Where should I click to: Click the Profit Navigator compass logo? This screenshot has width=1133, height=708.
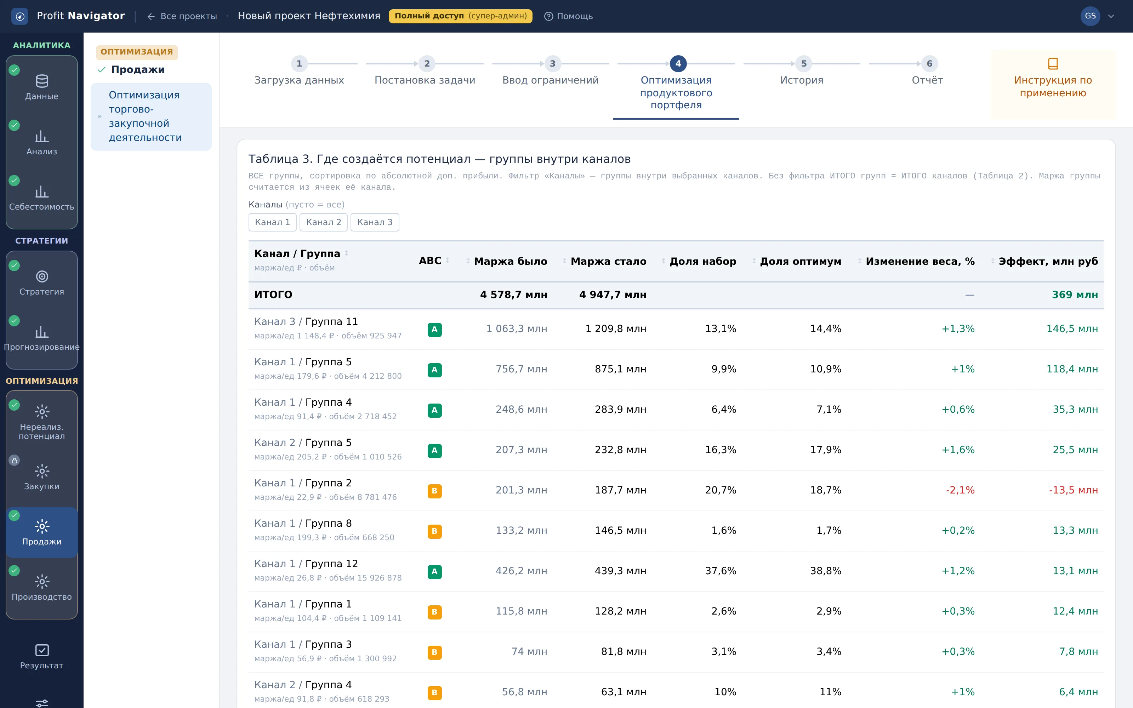click(20, 16)
